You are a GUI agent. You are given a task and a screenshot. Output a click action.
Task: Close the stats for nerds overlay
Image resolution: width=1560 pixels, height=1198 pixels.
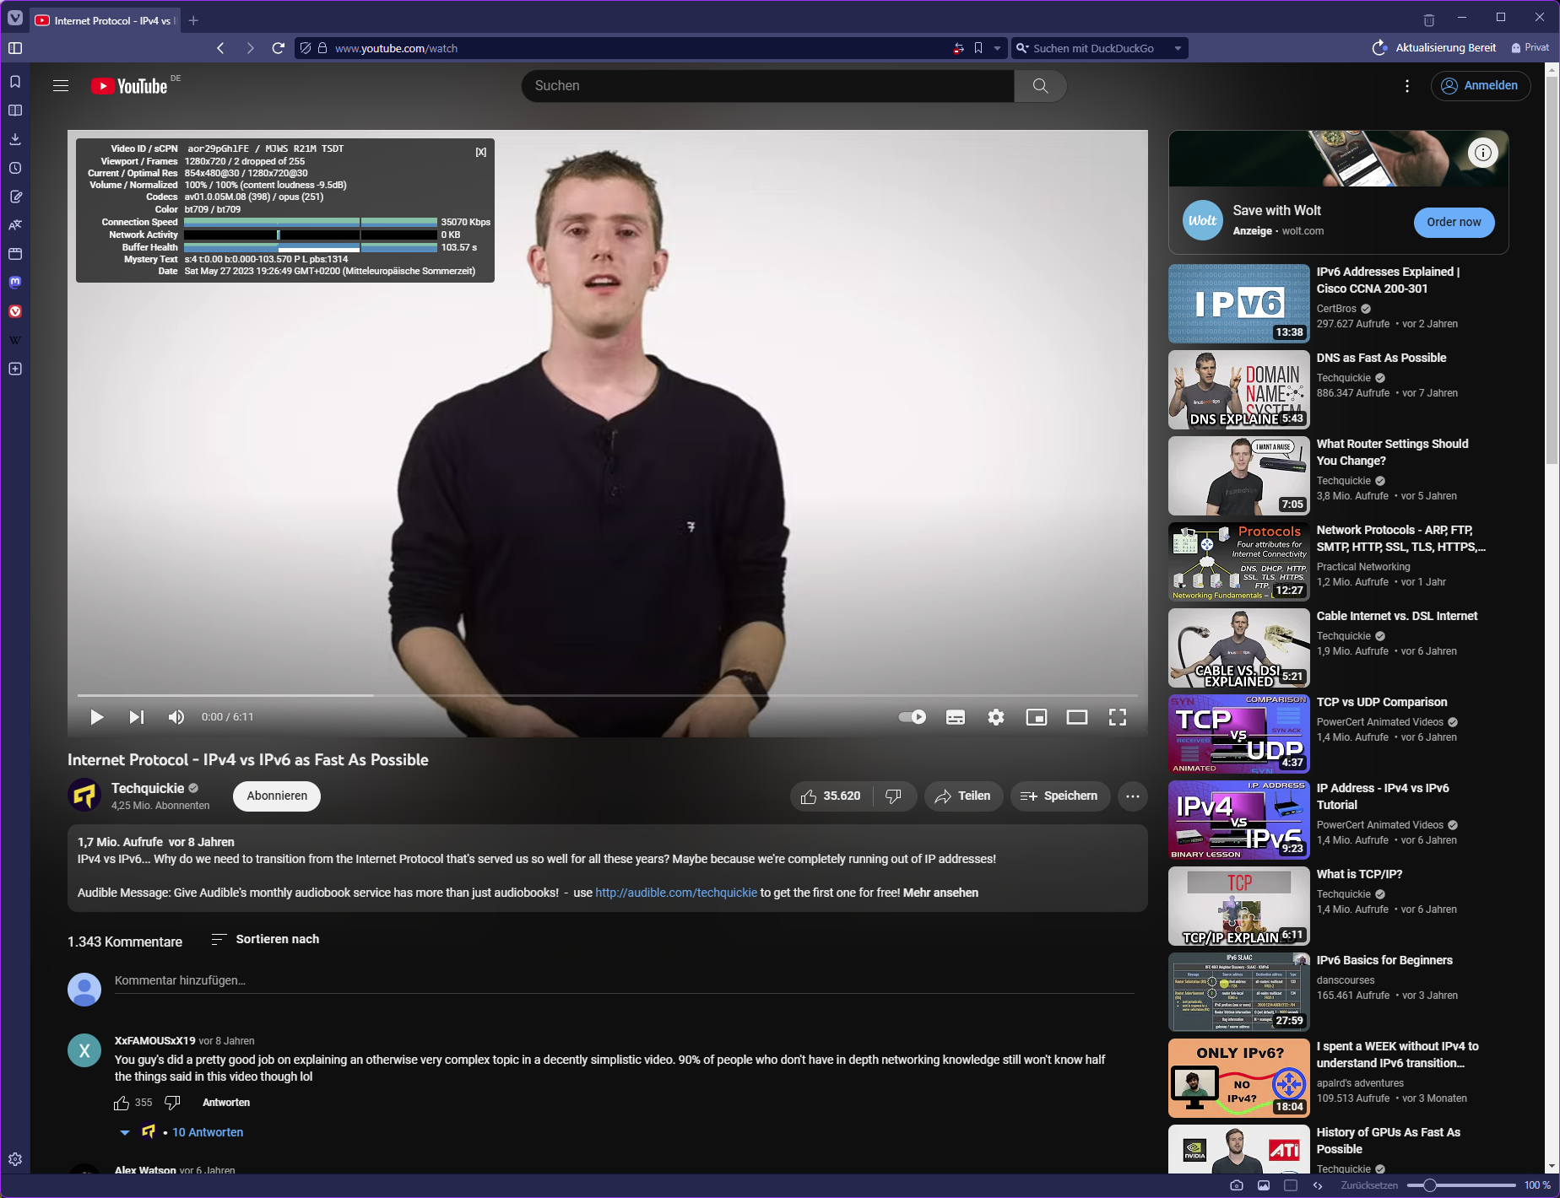[481, 152]
